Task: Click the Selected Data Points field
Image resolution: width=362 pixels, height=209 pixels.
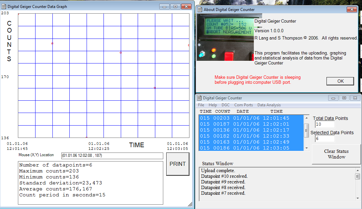Action: pyautogui.click(x=325, y=139)
